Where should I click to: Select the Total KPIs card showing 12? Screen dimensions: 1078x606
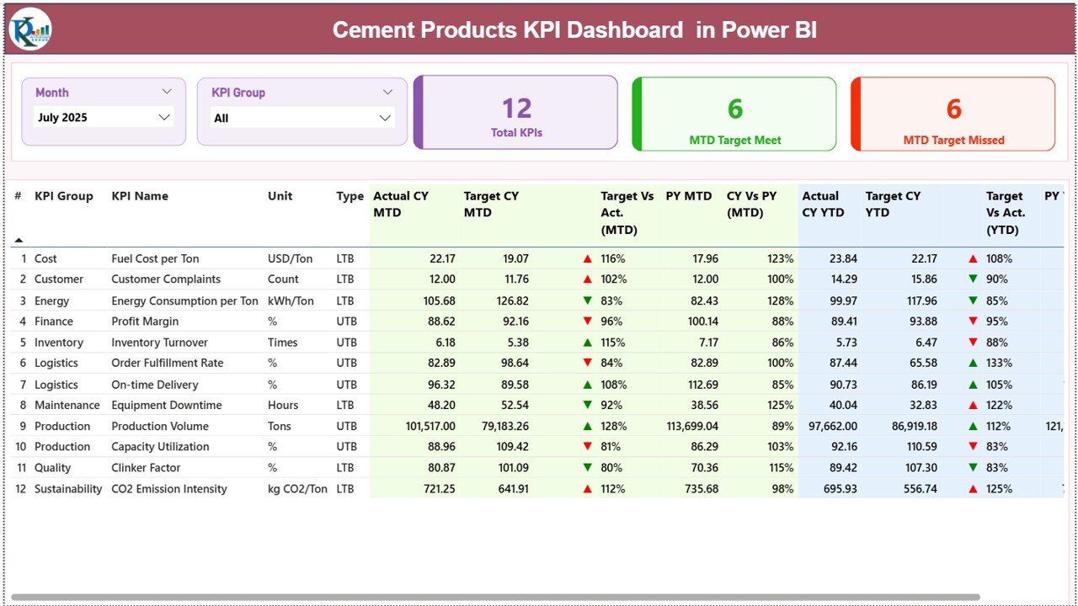pos(515,114)
